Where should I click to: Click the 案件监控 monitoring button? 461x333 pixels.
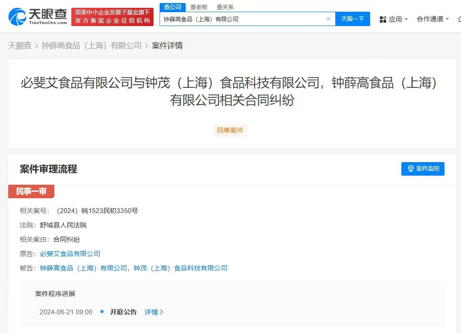423,169
